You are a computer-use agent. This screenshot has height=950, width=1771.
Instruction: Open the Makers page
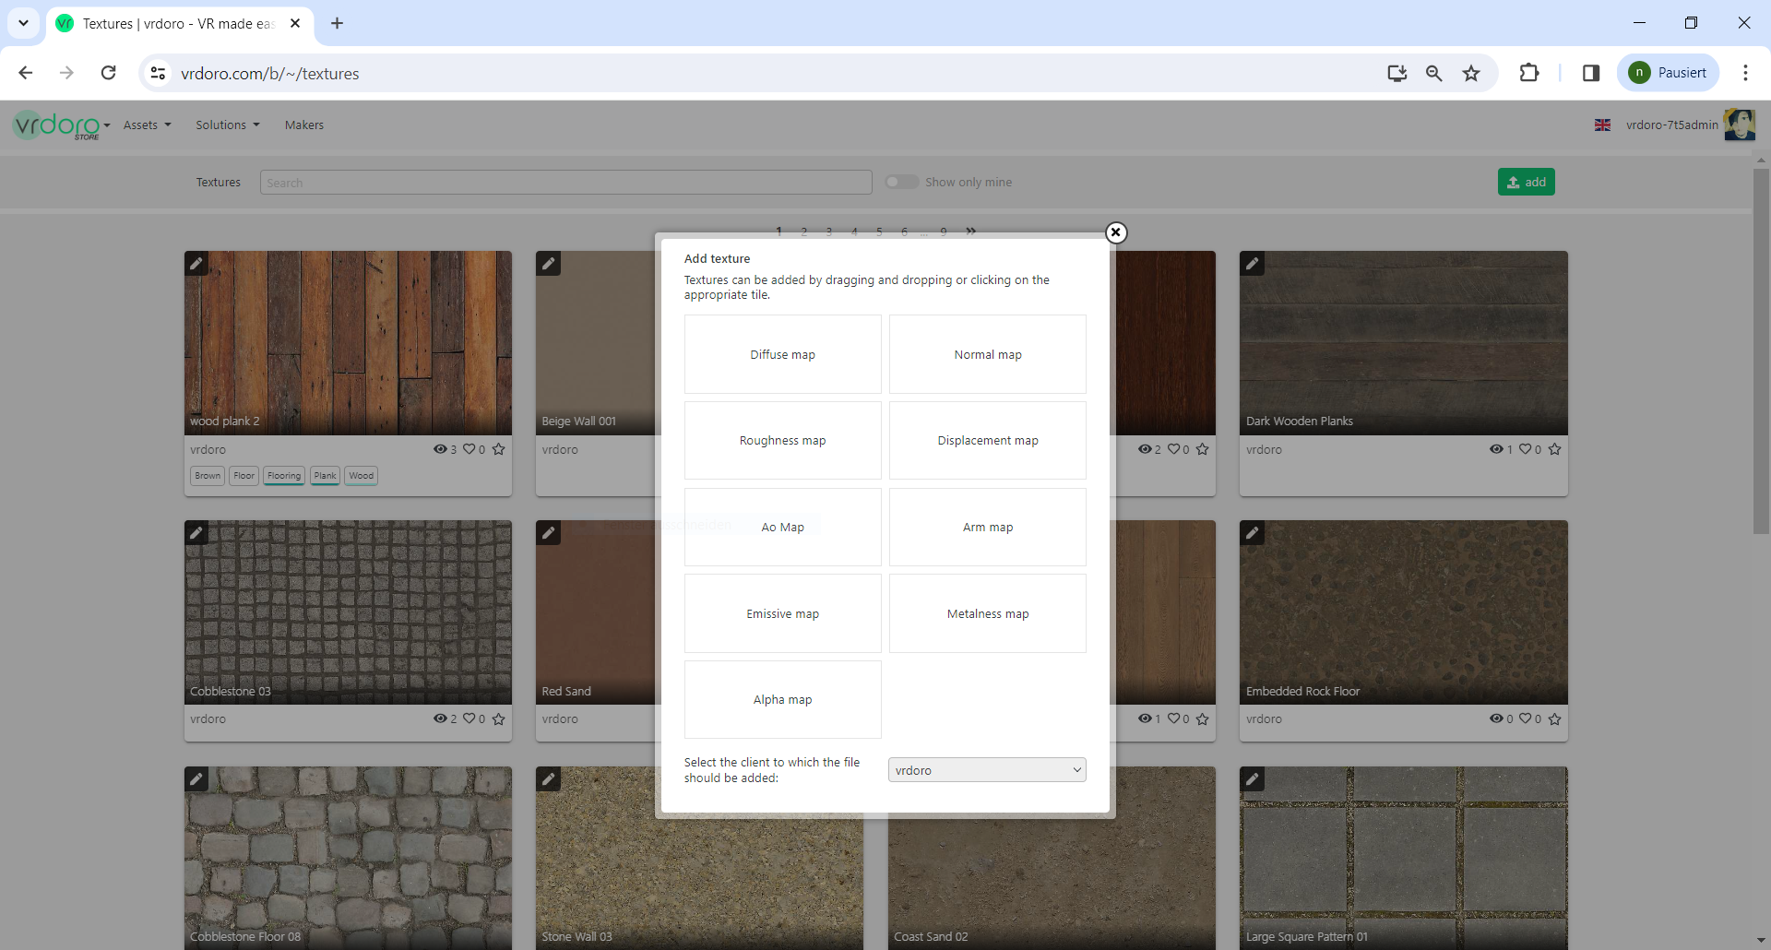303,125
